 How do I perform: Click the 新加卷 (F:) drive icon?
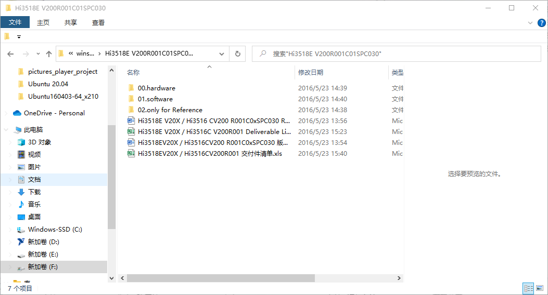coord(21,267)
